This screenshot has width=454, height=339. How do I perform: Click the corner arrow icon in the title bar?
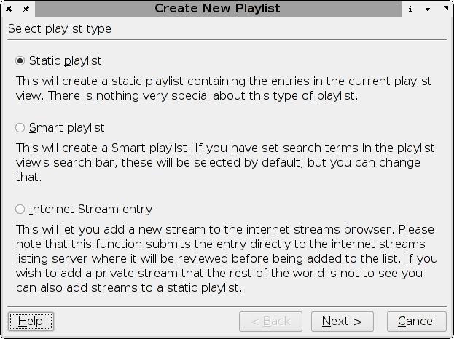[445, 9]
